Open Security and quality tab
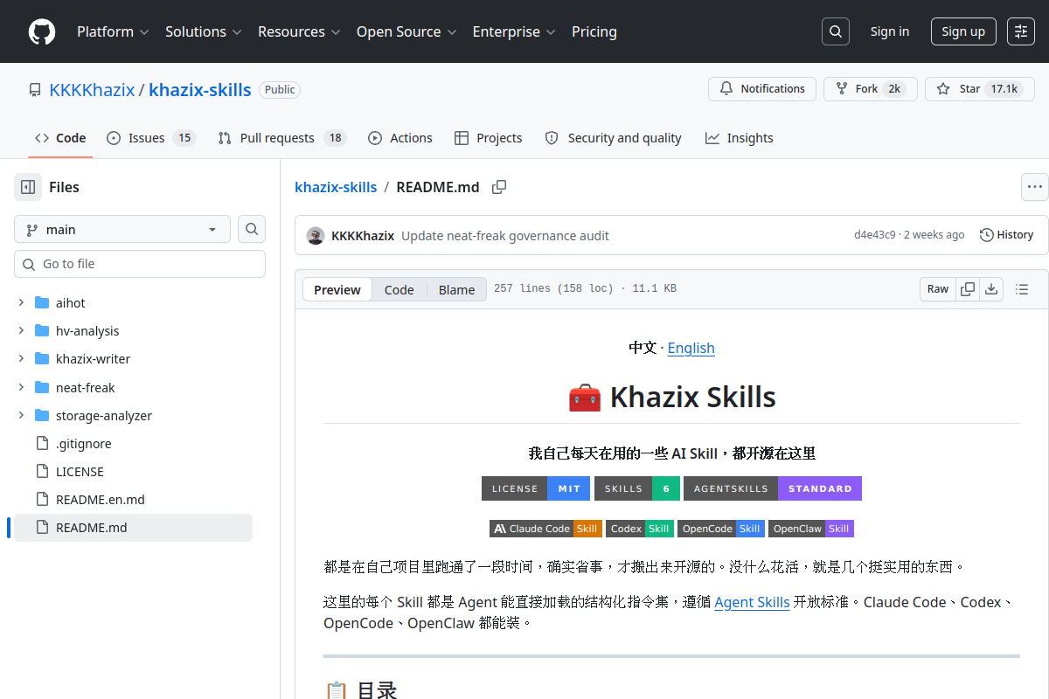Image resolution: width=1049 pixels, height=699 pixels. click(613, 138)
